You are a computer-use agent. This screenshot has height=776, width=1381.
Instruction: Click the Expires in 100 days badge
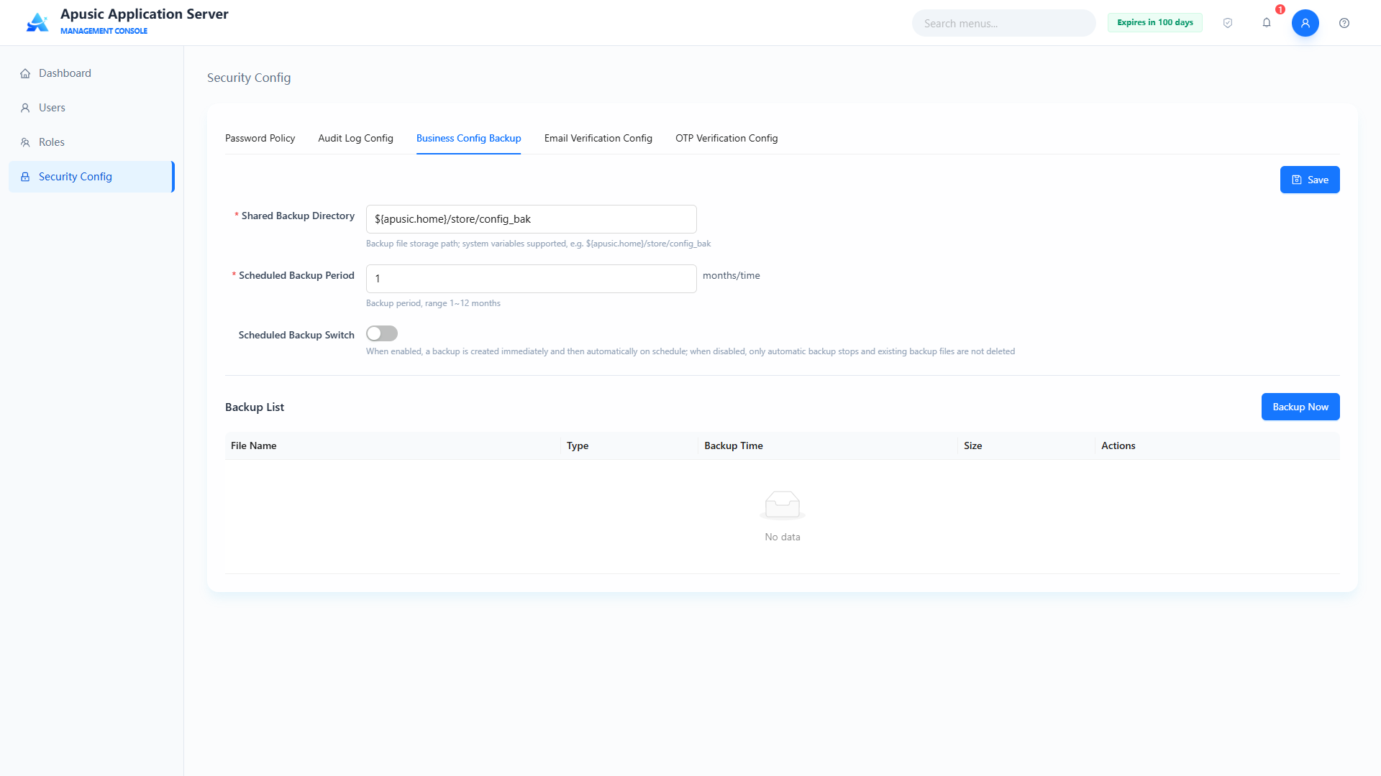(1154, 23)
